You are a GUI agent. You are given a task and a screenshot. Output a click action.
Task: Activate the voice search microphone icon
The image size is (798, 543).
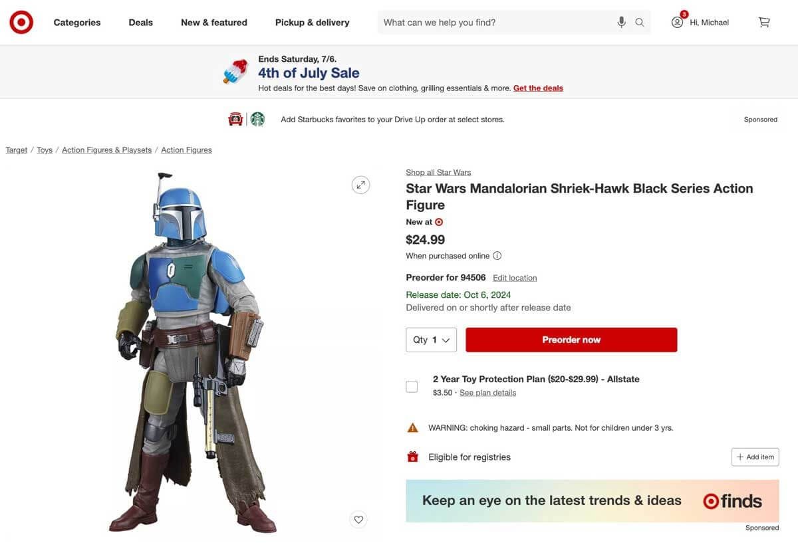(x=621, y=22)
